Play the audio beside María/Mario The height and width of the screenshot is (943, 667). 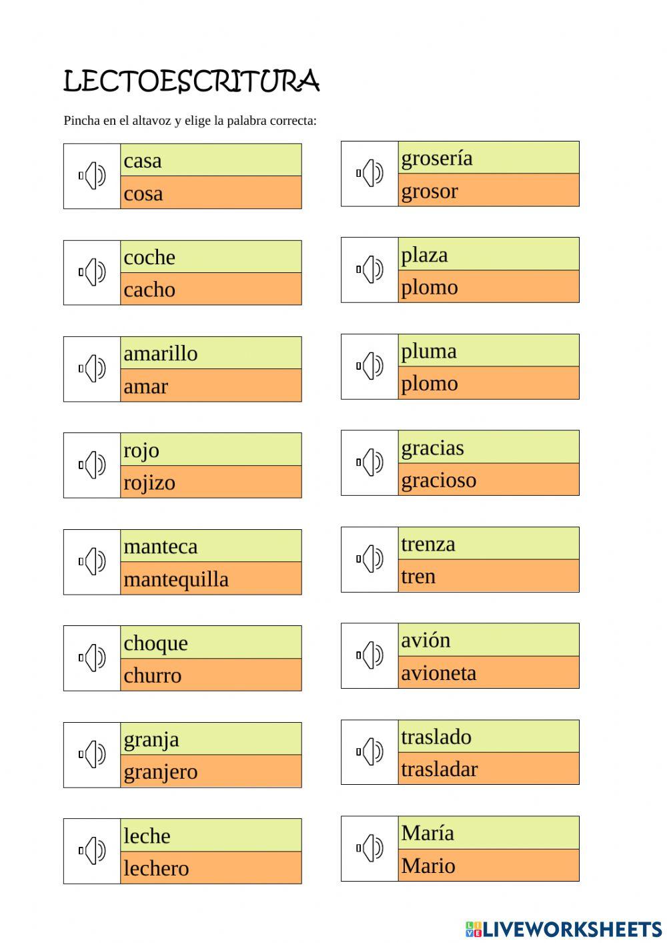(370, 848)
